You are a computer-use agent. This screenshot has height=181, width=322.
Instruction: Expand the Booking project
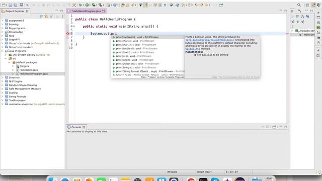tap(2, 24)
